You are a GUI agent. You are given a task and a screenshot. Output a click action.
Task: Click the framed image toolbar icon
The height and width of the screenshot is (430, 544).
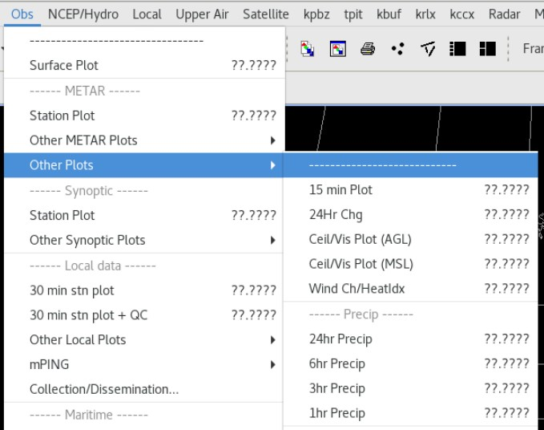337,49
